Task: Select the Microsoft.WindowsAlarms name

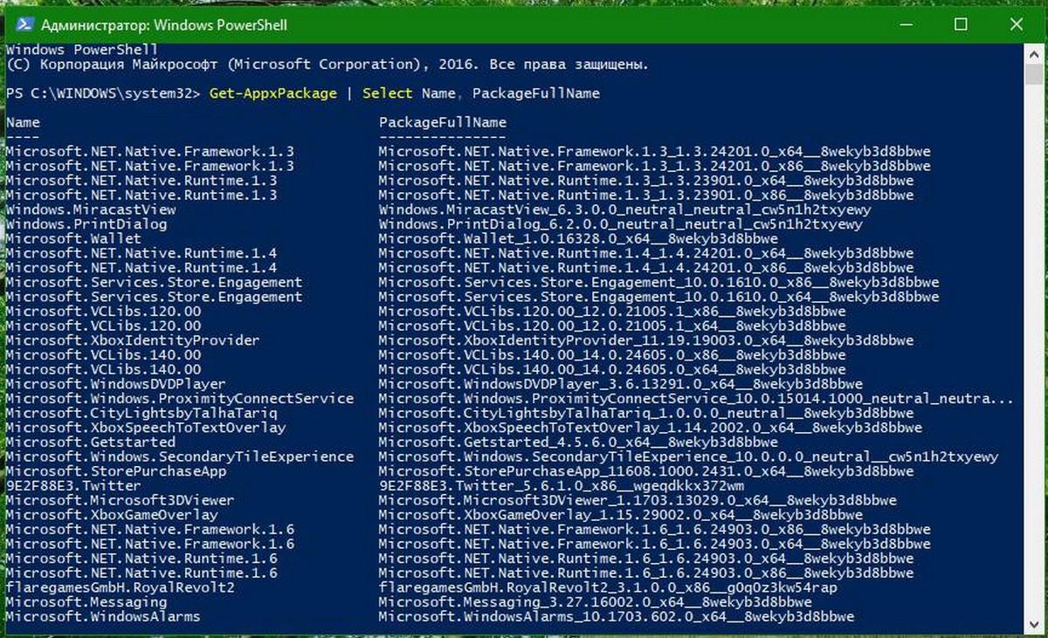Action: coord(103,617)
